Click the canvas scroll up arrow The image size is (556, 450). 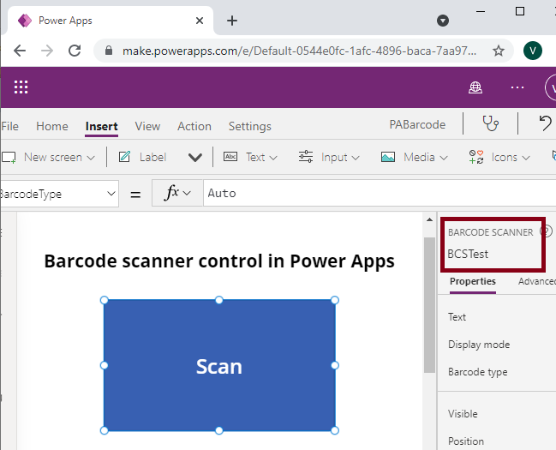429,219
